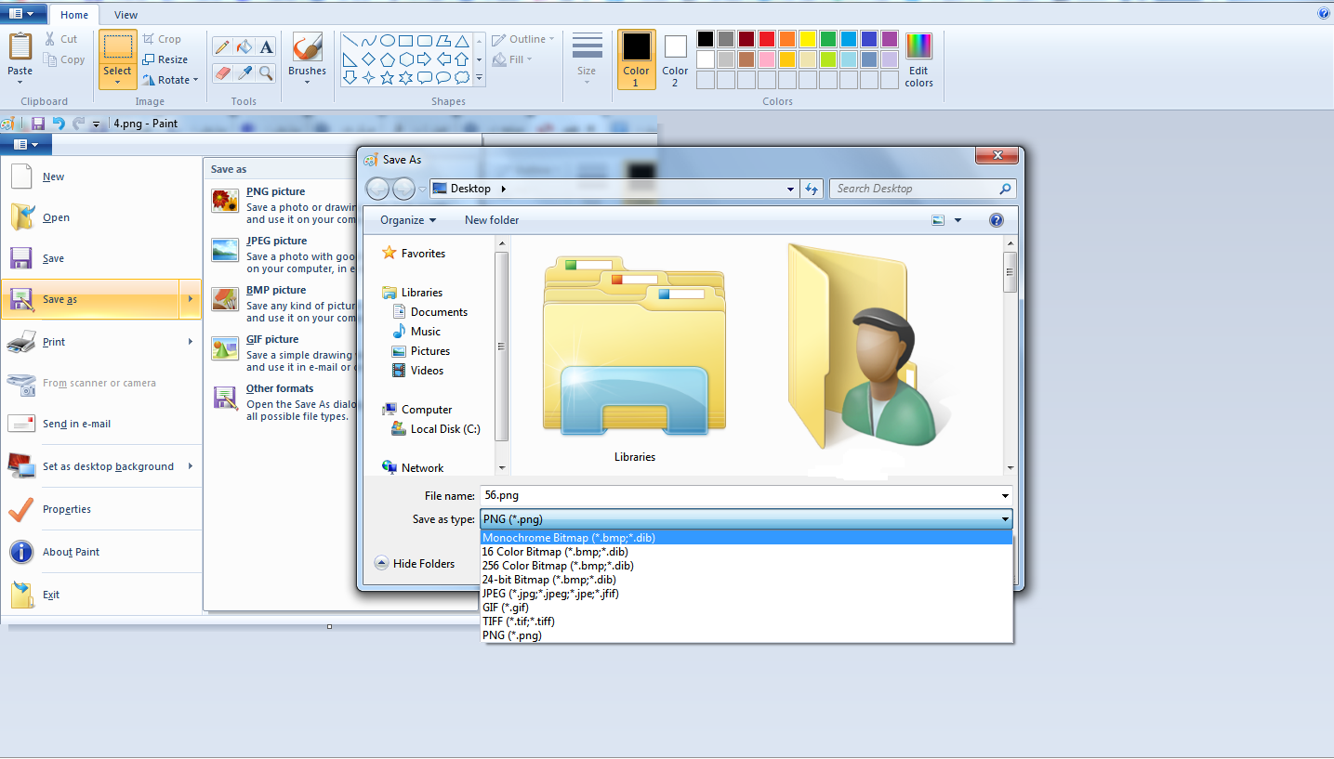Viewport: 1334px width, 759px height.
Task: Click the refresh button beside address bar
Action: [x=812, y=189]
